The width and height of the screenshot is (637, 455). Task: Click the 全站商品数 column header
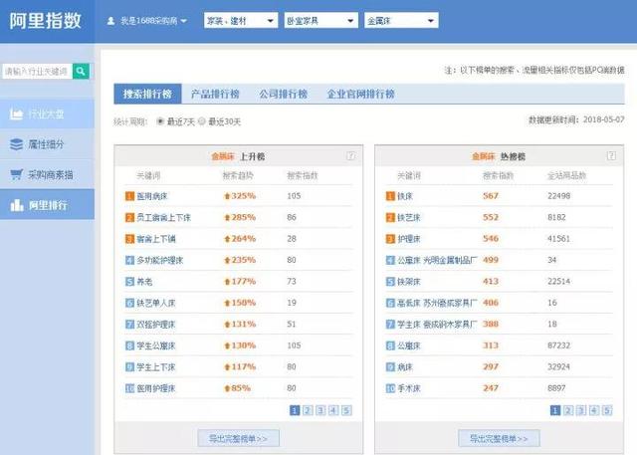click(566, 175)
